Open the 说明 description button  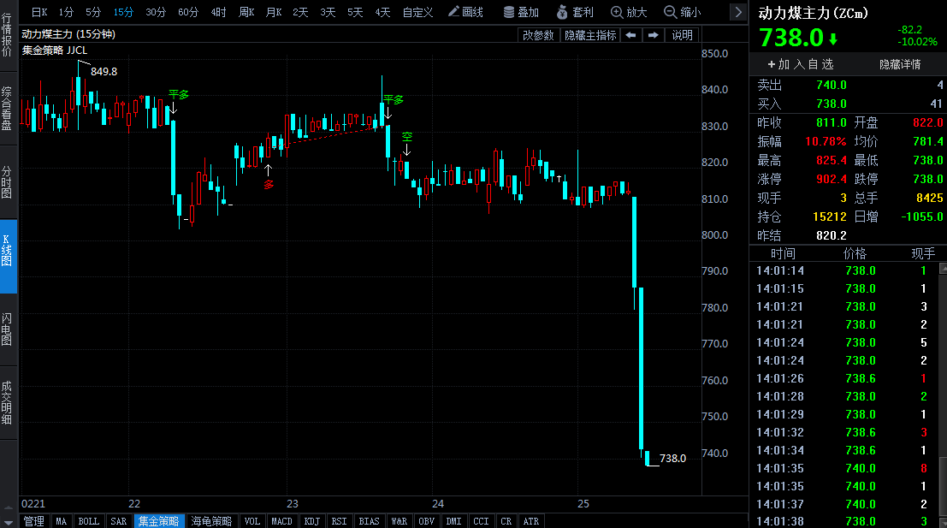tap(683, 35)
